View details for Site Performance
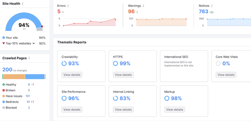 pos(72,109)
